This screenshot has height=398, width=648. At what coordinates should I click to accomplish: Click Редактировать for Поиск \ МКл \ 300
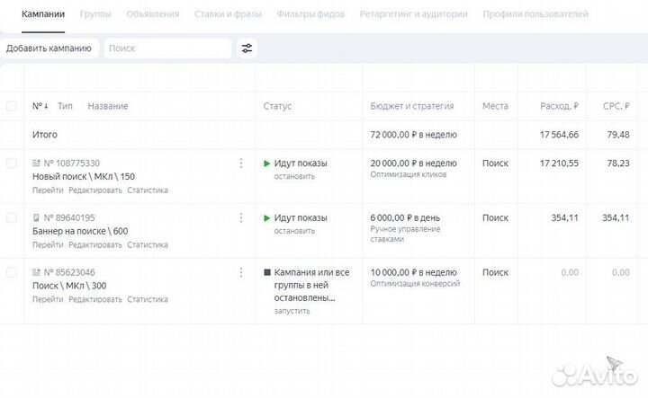click(x=94, y=299)
